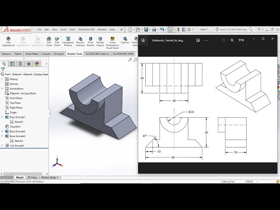Expand the Cut-Extrude1 feature
280x210 pixels.
click(2, 145)
